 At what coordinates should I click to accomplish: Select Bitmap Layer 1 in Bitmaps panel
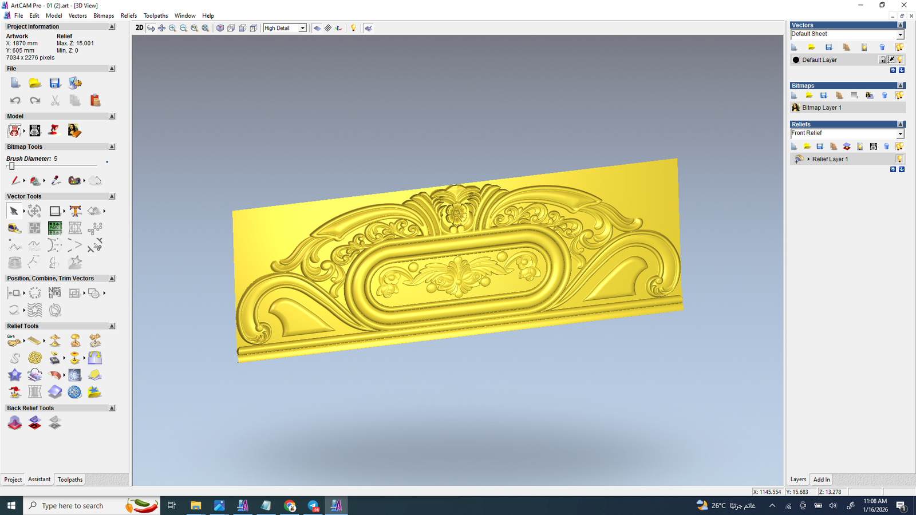click(x=822, y=108)
